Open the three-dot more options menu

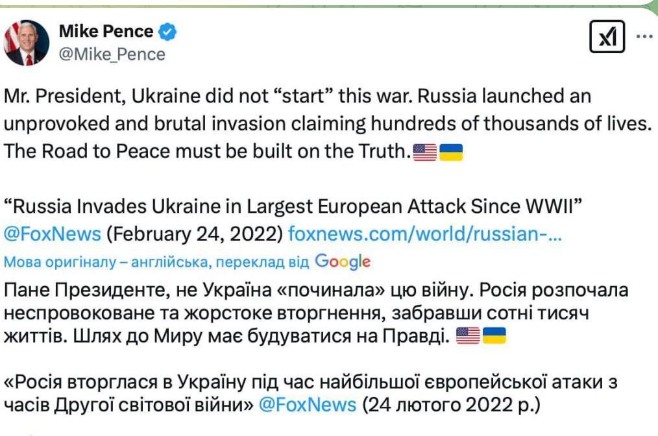(644, 36)
